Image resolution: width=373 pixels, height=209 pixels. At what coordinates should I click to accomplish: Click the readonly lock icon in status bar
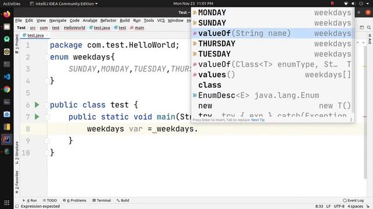point(368,207)
